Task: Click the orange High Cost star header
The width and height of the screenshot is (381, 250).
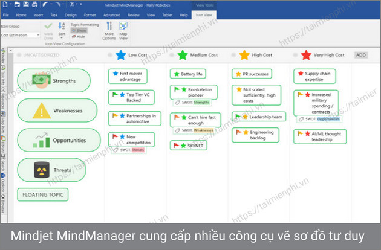Action: click(x=244, y=55)
